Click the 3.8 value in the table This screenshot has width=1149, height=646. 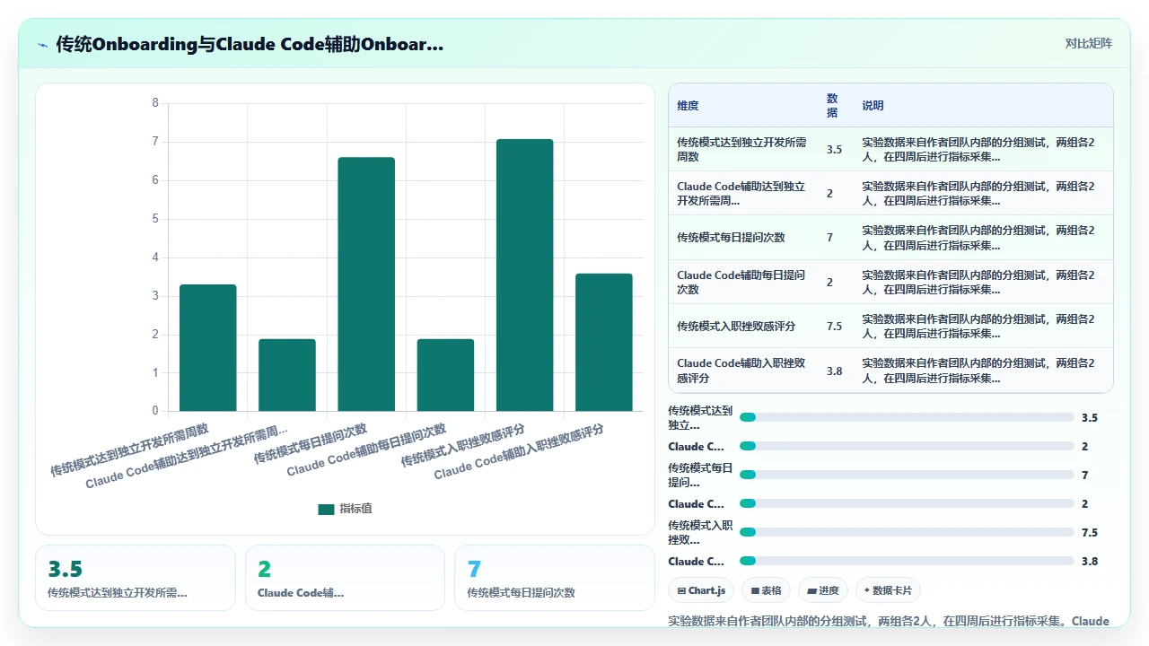pos(834,371)
